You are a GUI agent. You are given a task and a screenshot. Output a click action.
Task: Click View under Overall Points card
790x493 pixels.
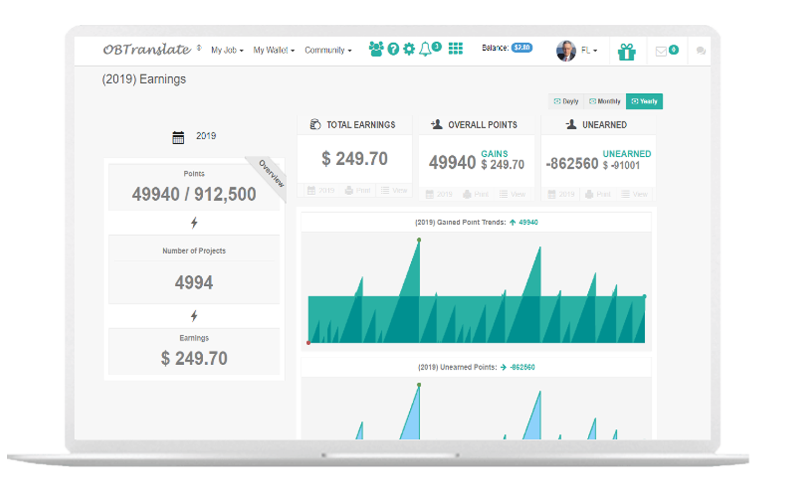(x=512, y=194)
